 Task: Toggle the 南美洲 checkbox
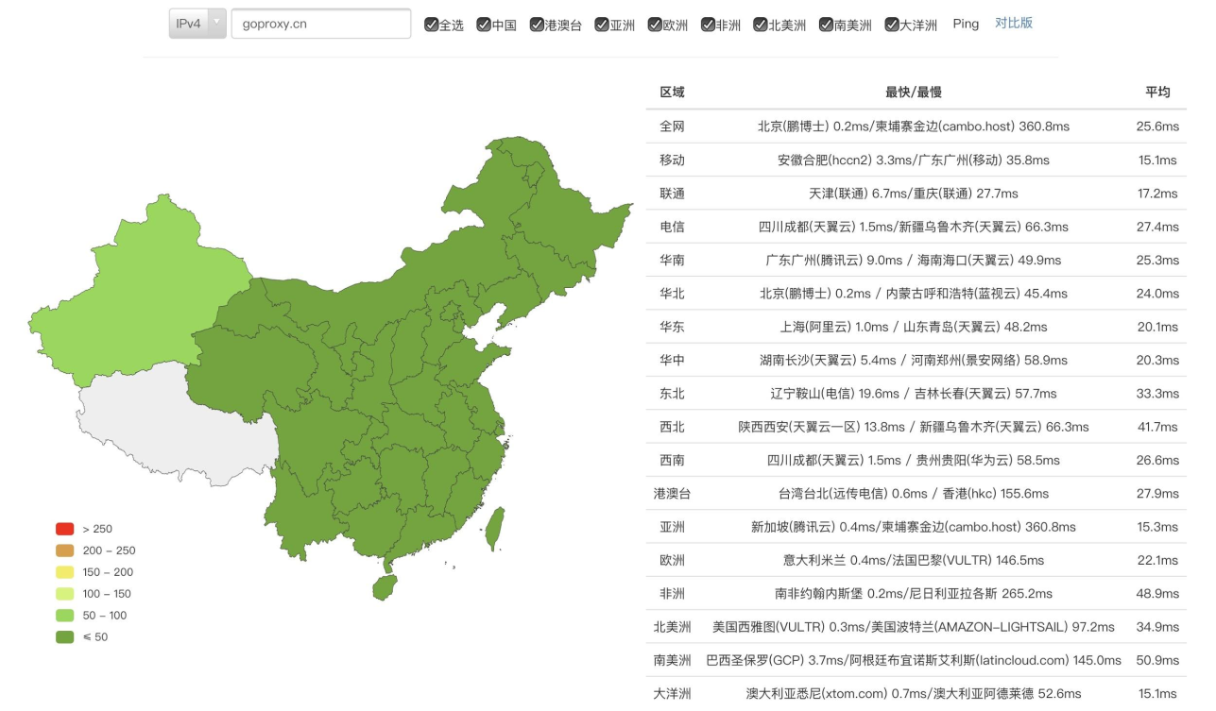(826, 25)
